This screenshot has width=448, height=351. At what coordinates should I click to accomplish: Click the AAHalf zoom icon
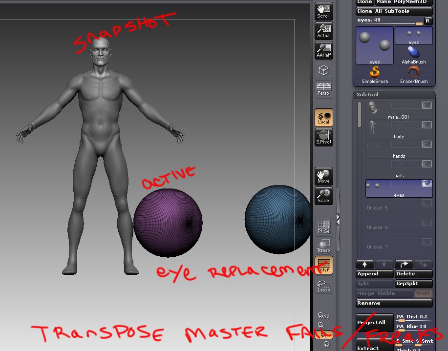point(324,50)
